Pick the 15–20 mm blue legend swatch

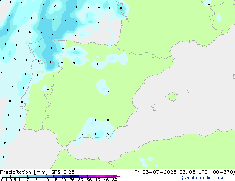[58, 176]
